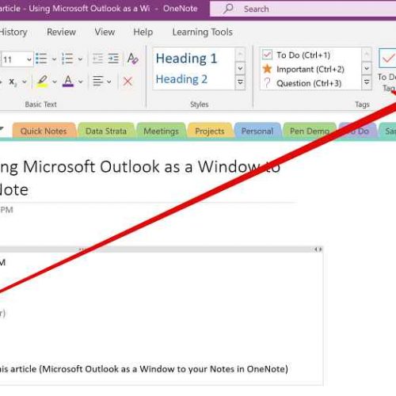The height and width of the screenshot is (396, 396).
Task: Click into the Search box
Action: pyautogui.click(x=303, y=9)
